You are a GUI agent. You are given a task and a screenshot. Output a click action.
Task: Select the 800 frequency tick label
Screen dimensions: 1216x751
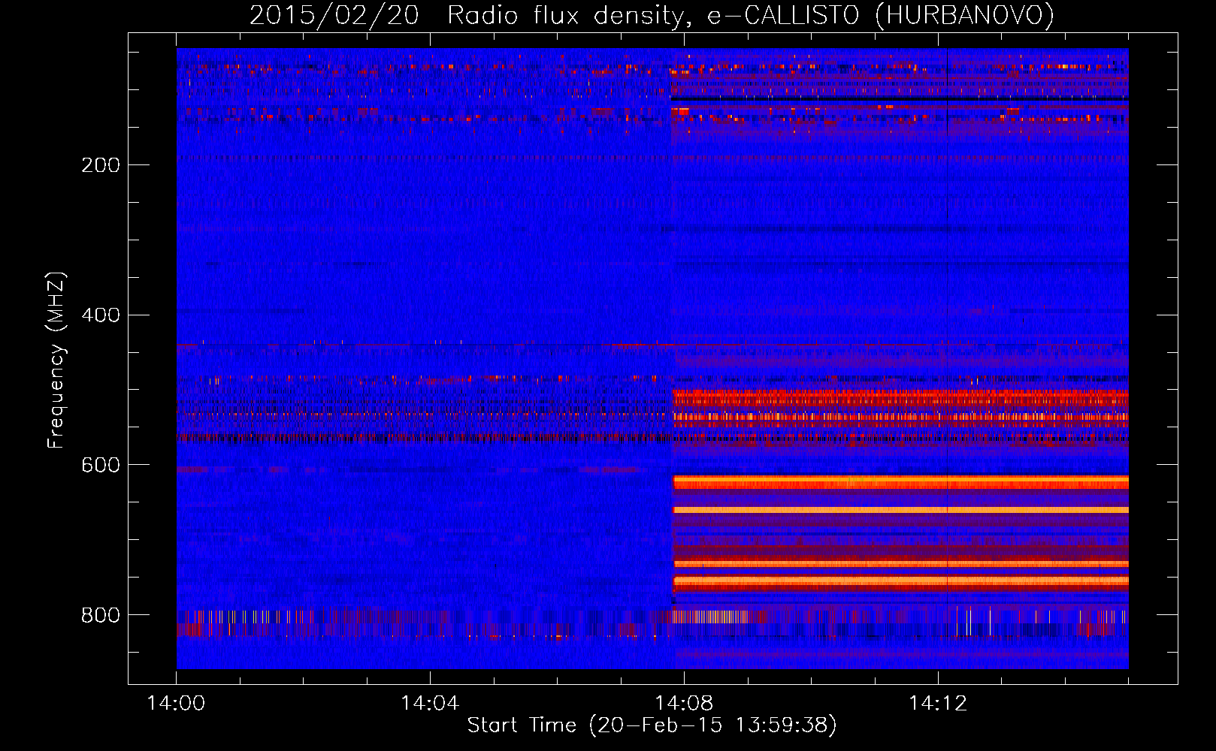(x=101, y=616)
